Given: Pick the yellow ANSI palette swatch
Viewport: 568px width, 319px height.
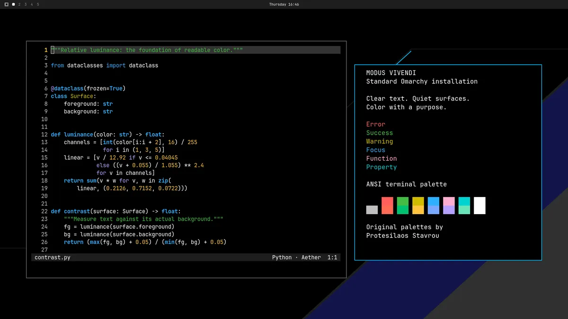Looking at the screenshot, I should pyautogui.click(x=418, y=206).
